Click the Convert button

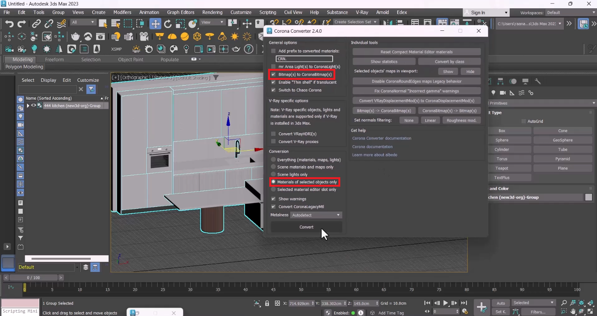306,227
